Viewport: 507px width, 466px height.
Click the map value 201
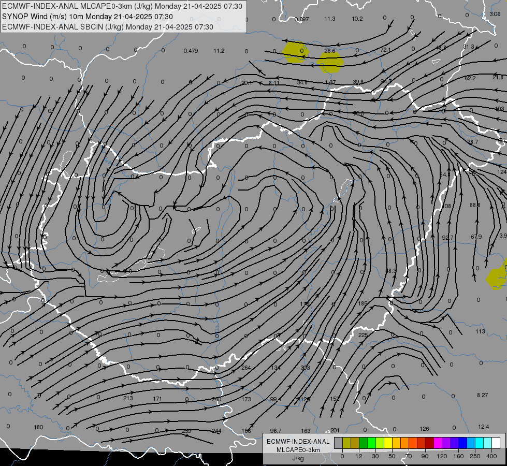coord(335,430)
